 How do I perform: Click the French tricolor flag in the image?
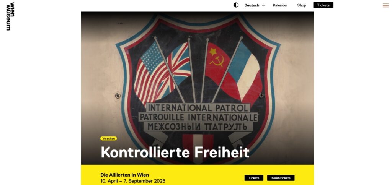pyautogui.click(x=246, y=72)
